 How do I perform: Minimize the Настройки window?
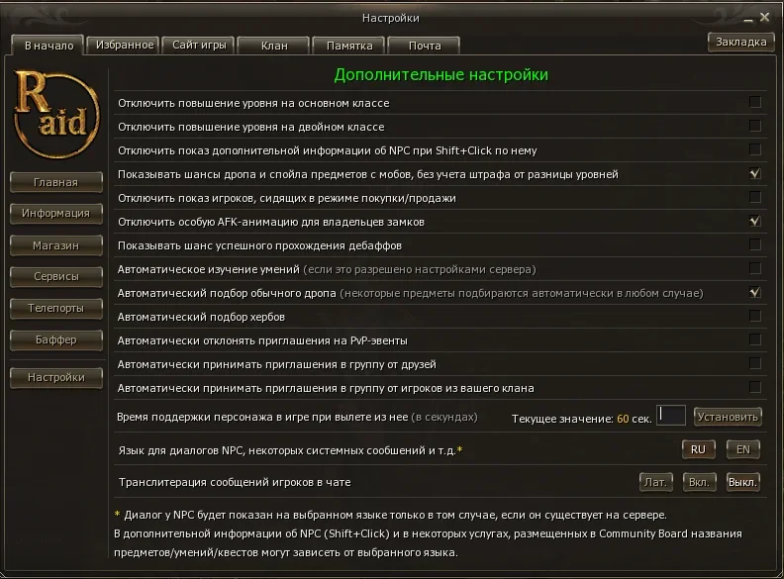[748, 19]
